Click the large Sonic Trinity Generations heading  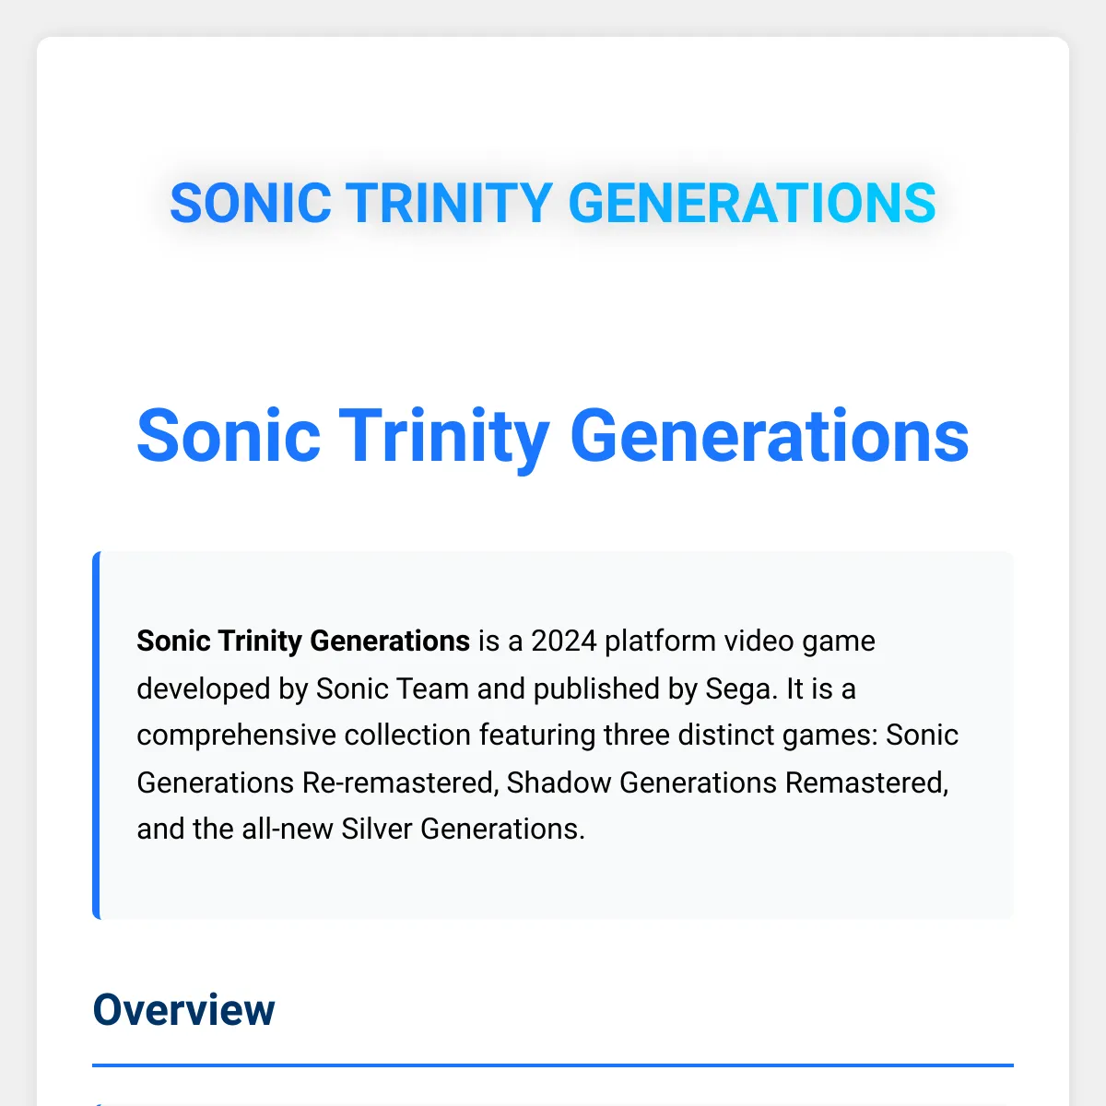click(x=553, y=436)
